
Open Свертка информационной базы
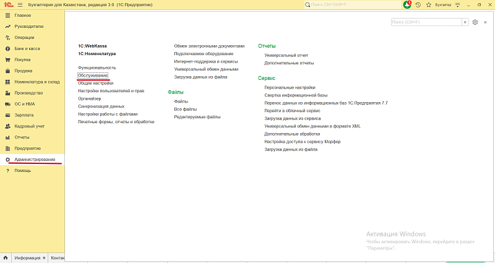coord(296,95)
